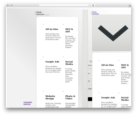
Task: Click the green maximize window dot
Action: 12,5
